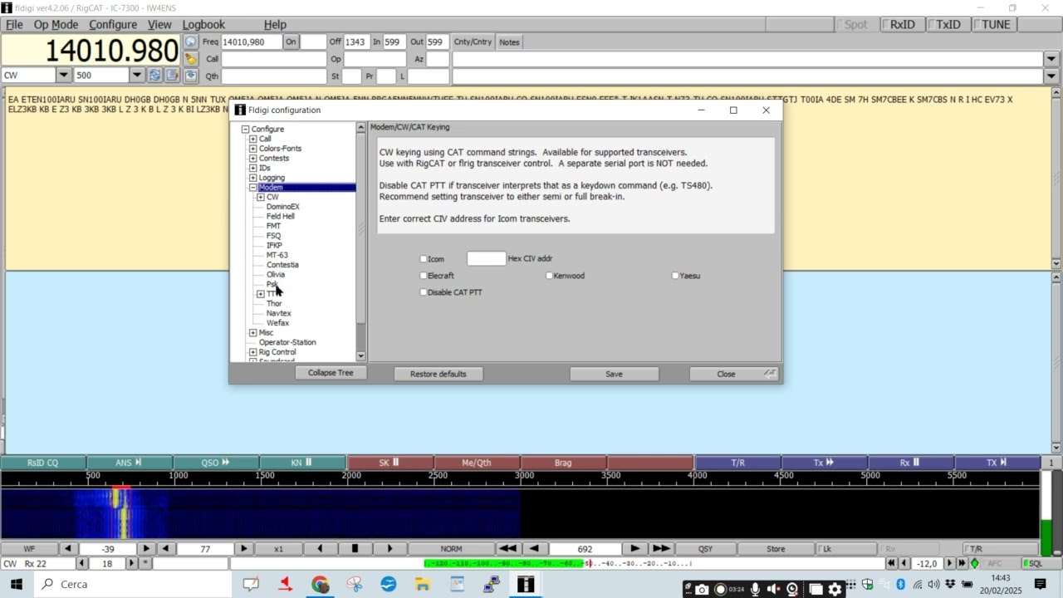1063x598 pixels.
Task: Click the save-QSO icon left of Qth
Action: [191, 76]
